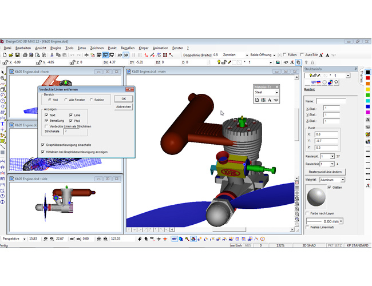Select the Sektion radio button

point(91,100)
